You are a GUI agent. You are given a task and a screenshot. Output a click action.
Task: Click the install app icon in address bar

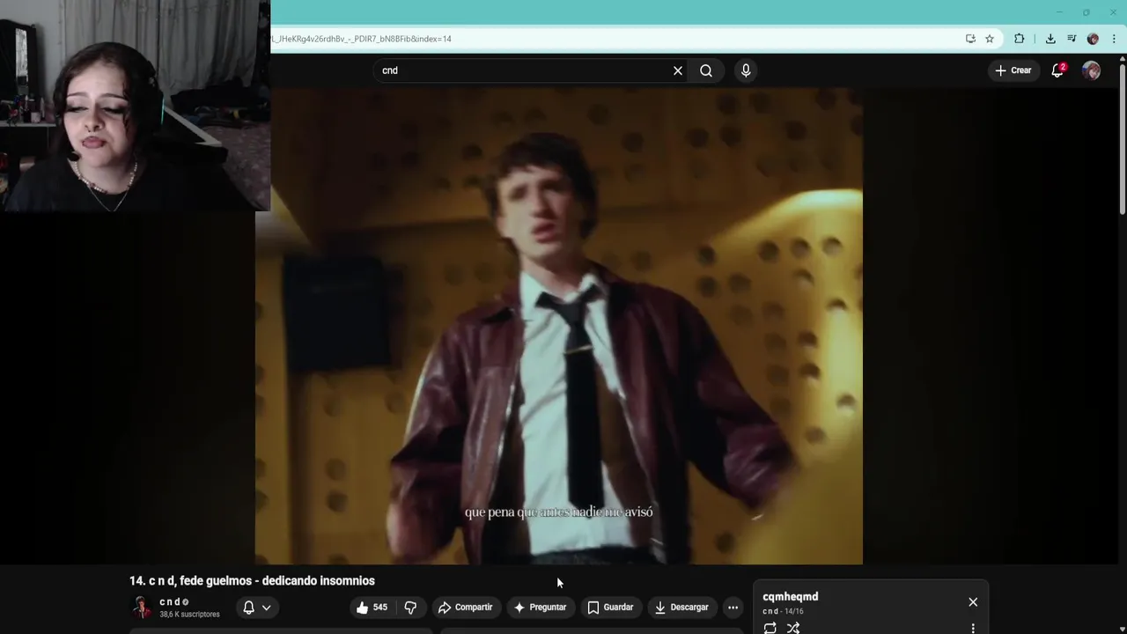pos(970,39)
